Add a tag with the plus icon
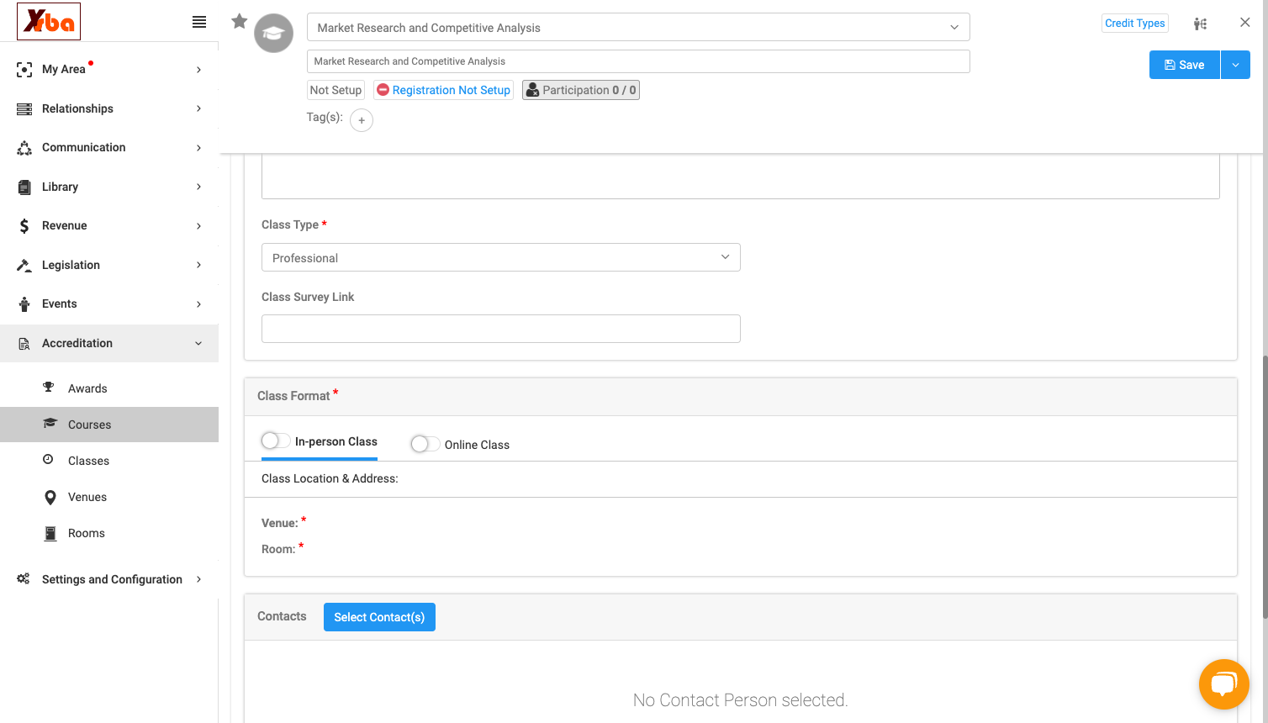 tap(362, 120)
